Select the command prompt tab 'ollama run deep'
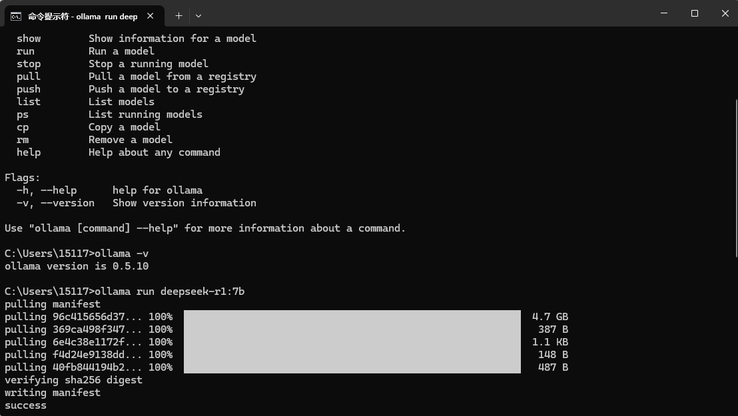 pyautogui.click(x=85, y=16)
